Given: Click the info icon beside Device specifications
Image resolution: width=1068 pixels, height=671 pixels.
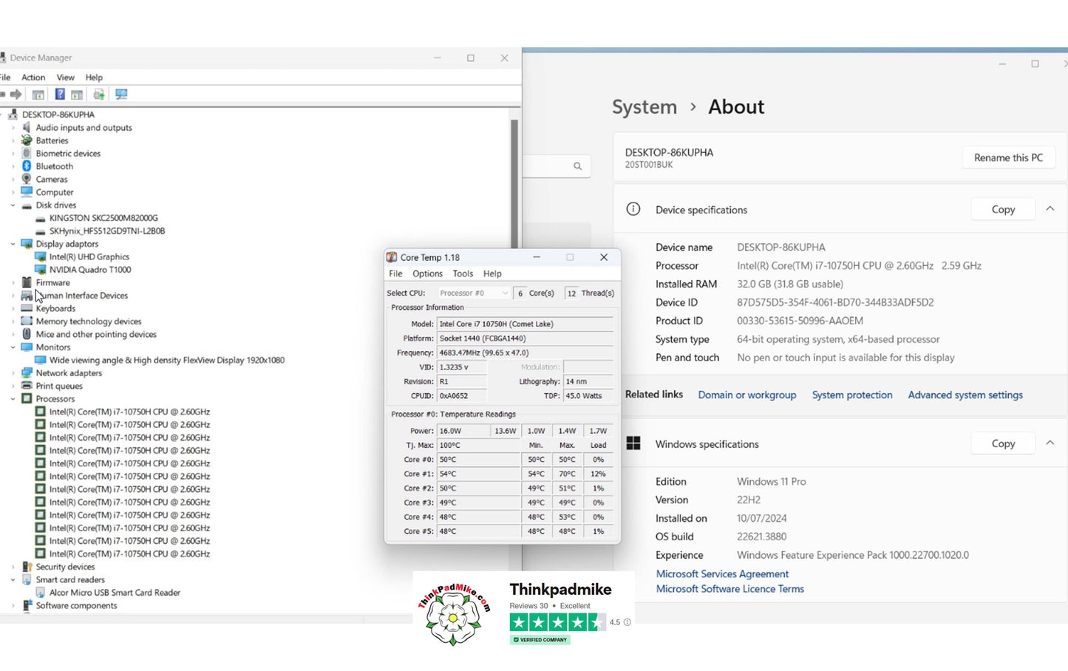Looking at the screenshot, I should tap(633, 209).
